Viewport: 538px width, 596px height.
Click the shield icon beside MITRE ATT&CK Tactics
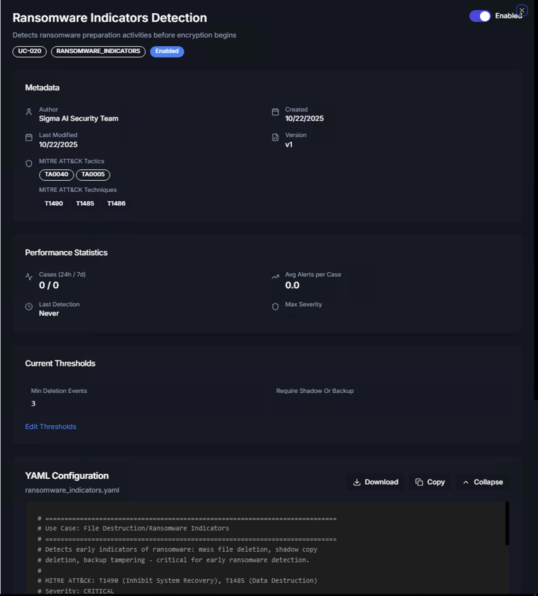[x=29, y=163]
